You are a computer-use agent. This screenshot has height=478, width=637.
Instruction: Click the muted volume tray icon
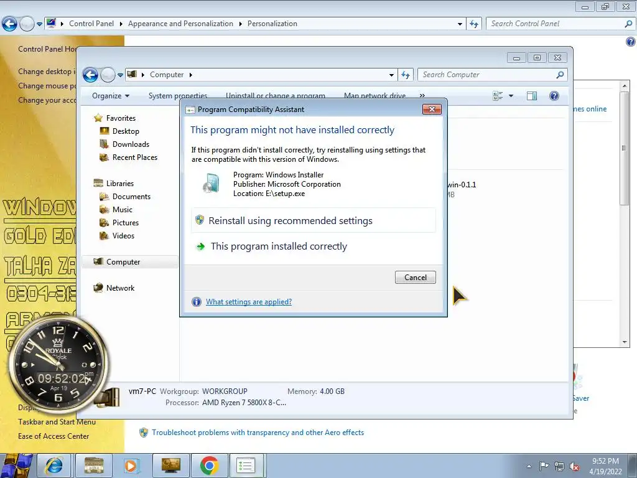pos(574,466)
